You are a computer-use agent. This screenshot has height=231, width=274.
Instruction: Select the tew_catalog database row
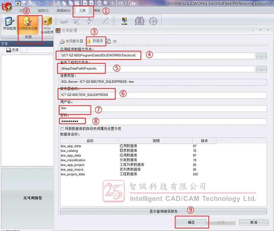69,151
